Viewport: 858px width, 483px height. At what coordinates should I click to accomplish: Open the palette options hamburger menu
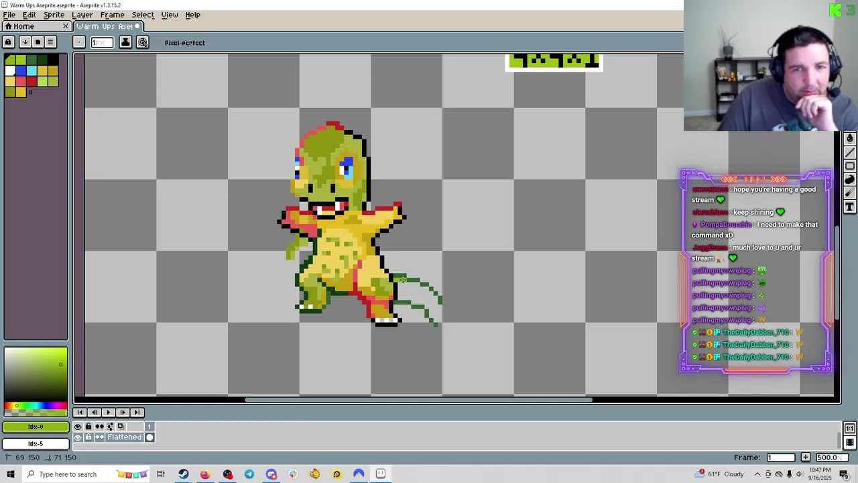(x=50, y=42)
